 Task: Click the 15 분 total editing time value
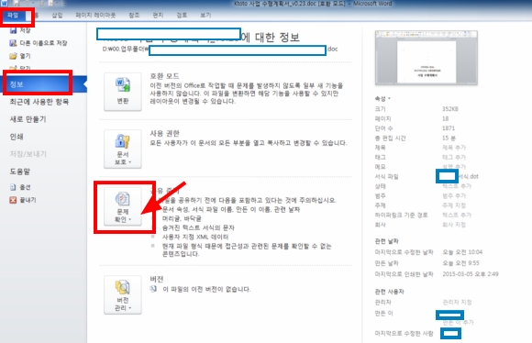(449, 138)
